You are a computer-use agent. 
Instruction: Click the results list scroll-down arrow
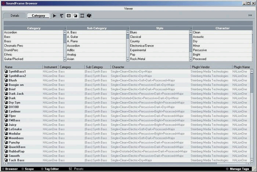[252, 160]
